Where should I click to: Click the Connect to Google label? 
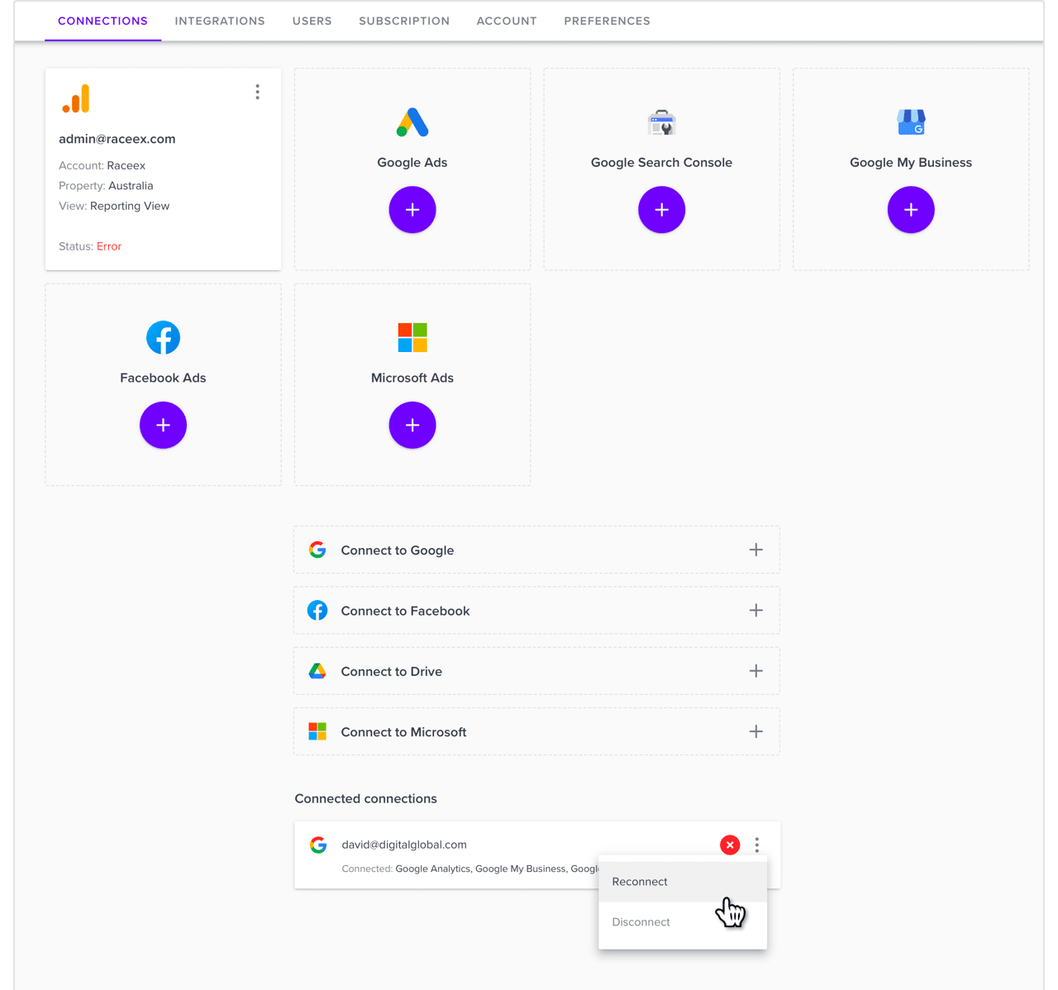tap(398, 550)
